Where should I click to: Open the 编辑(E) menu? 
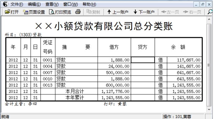click(34, 4)
